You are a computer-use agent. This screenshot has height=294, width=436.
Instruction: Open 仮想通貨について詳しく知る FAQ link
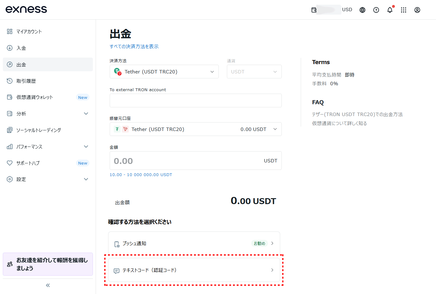(339, 124)
